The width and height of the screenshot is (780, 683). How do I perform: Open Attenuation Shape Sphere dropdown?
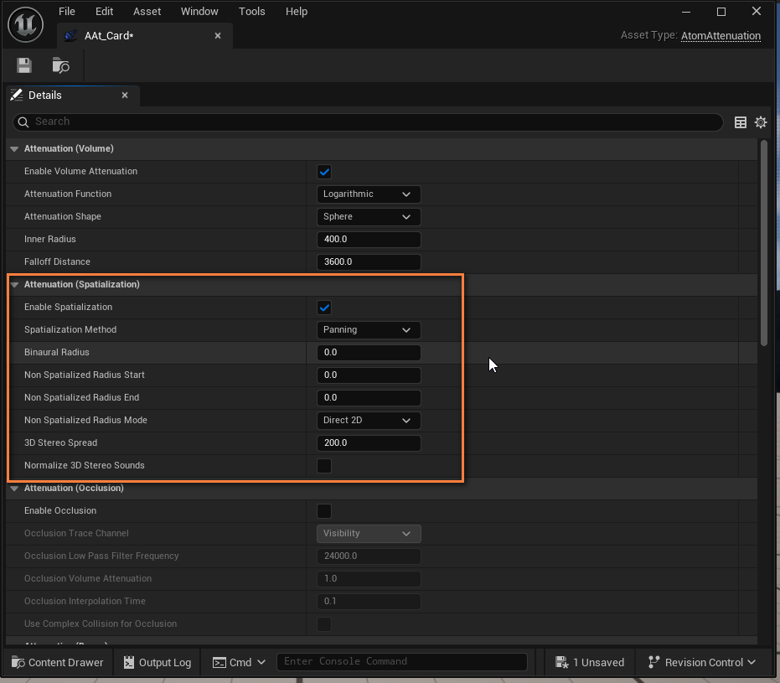369,217
